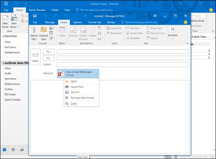216x159 pixels.
Task: Open Send / Receive tab in Outlook
Action: [37, 10]
